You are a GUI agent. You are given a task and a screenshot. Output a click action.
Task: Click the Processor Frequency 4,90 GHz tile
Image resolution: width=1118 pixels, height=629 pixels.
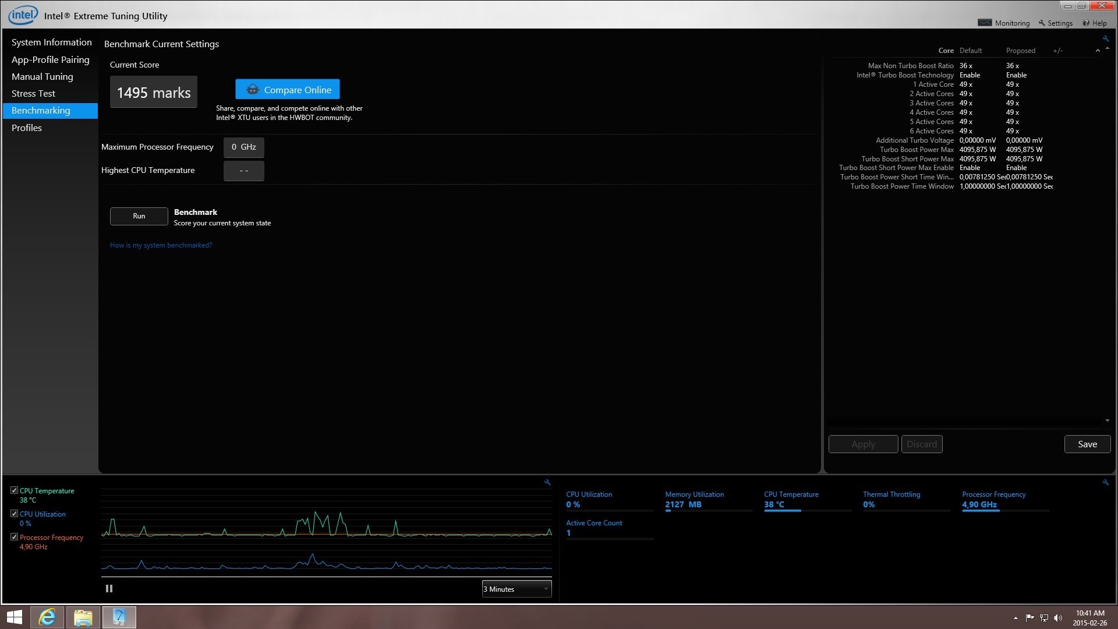click(x=1006, y=500)
